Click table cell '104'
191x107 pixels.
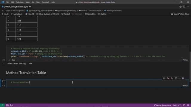point(19,21)
